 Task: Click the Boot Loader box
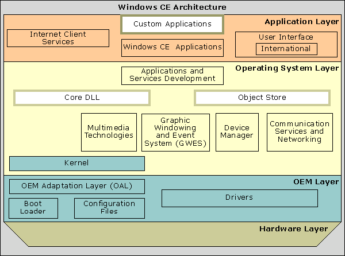click(x=33, y=208)
